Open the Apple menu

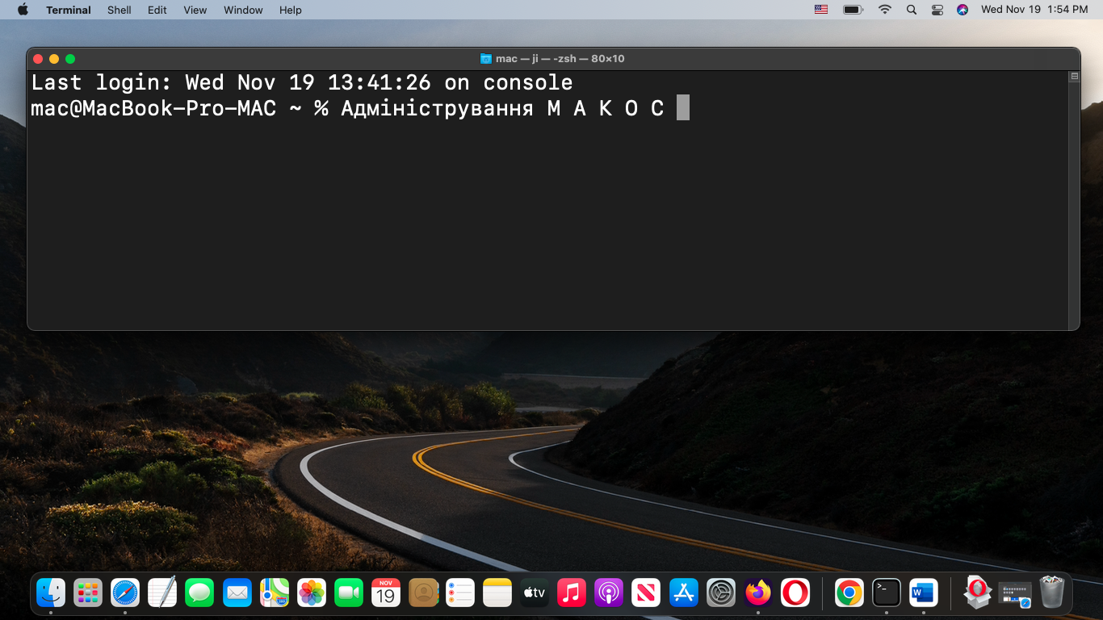(x=23, y=10)
